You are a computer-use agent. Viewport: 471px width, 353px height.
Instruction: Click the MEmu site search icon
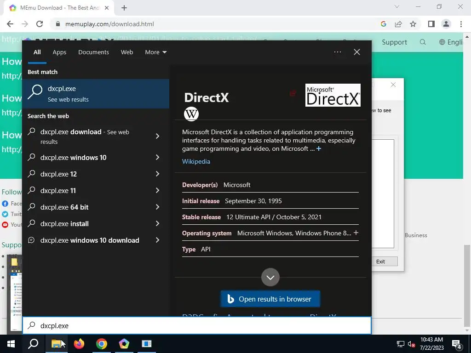click(x=423, y=42)
